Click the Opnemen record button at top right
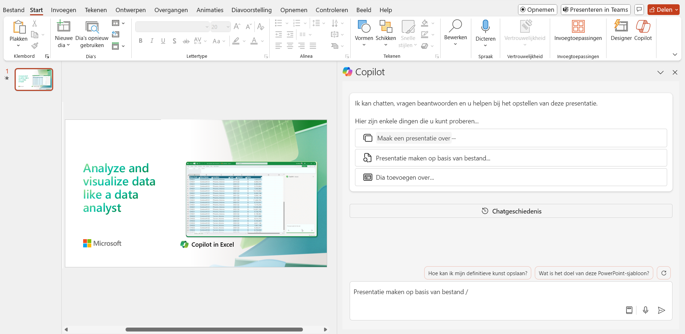The image size is (685, 334). (x=537, y=10)
